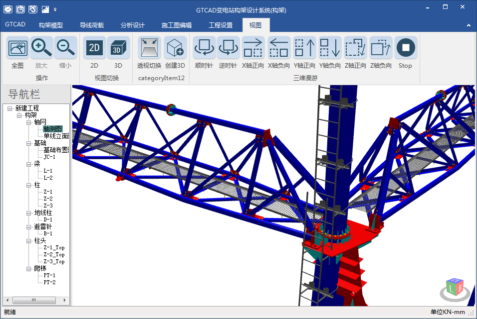This screenshot has height=319, width=477.
Task: Rotate view counter-clockwise with 逆时针
Action: (x=228, y=48)
